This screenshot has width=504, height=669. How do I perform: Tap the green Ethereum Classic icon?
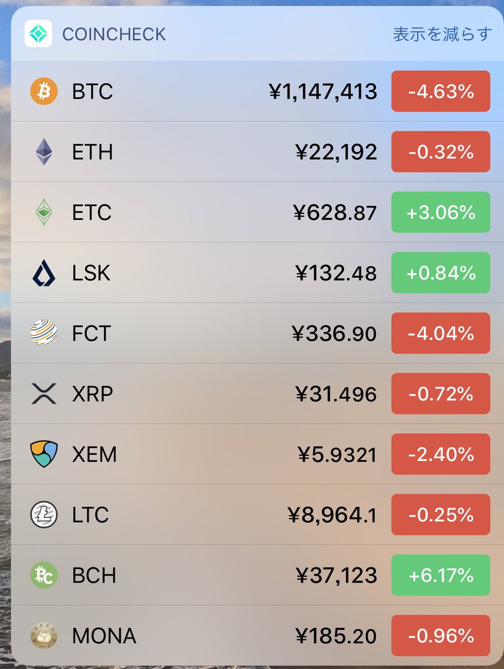click(43, 212)
